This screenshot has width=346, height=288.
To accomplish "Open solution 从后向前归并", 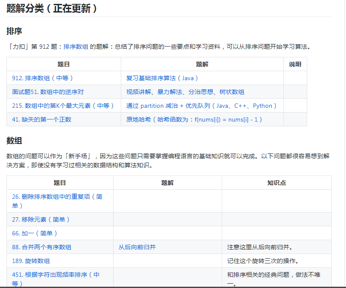I will coord(137,247).
